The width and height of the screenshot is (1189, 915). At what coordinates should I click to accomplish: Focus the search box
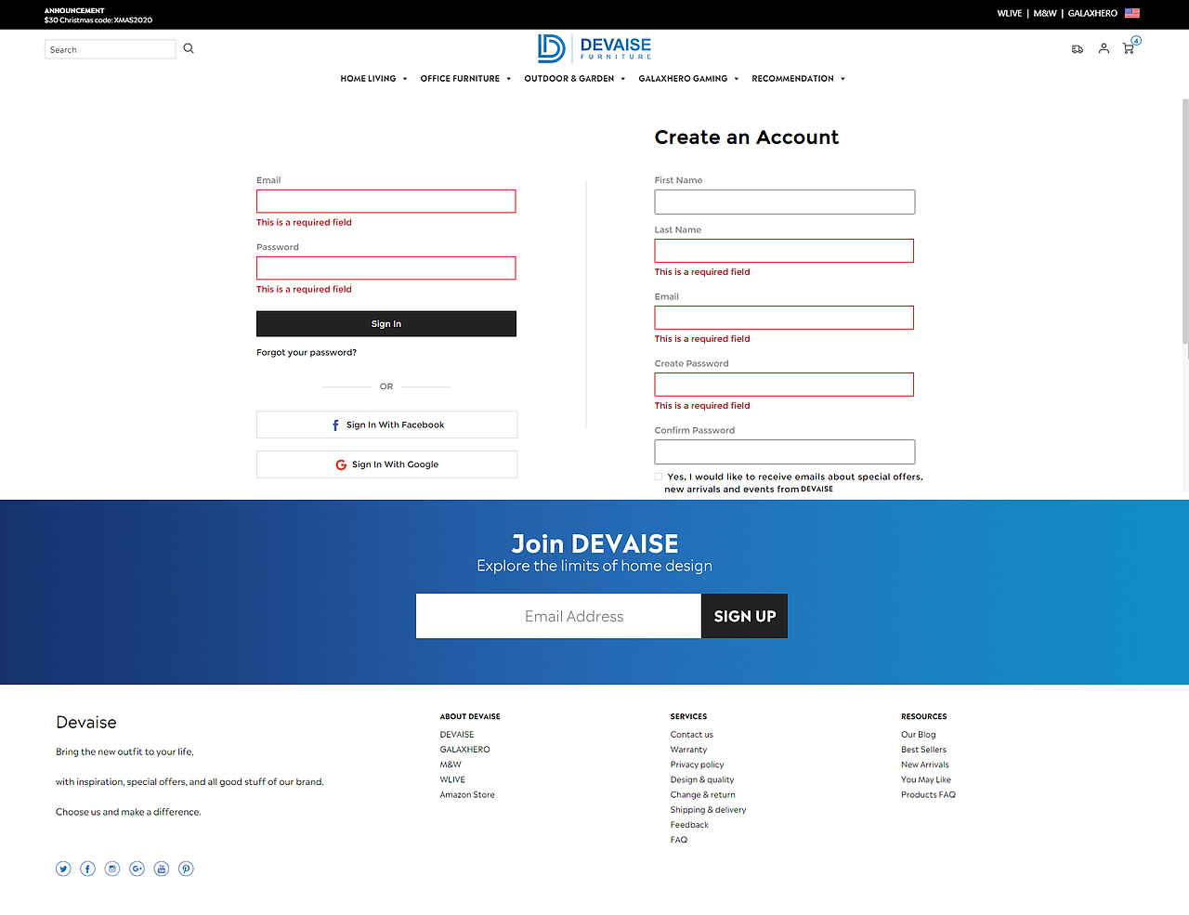click(110, 49)
